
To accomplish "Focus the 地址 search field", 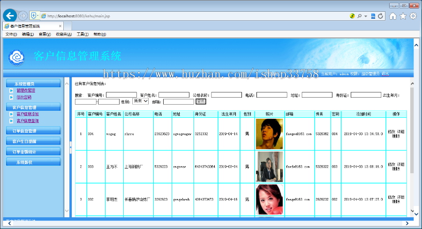I will [317, 95].
